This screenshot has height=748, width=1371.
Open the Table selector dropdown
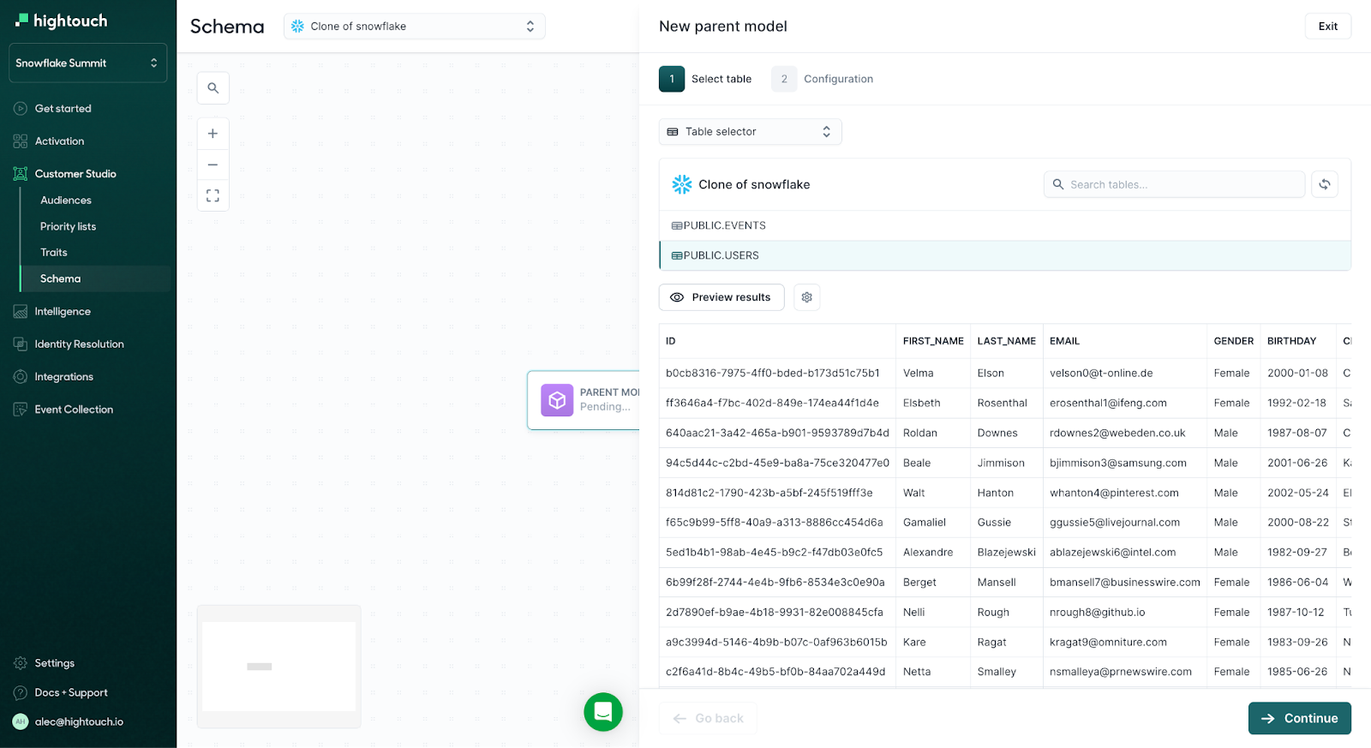pyautogui.click(x=750, y=132)
